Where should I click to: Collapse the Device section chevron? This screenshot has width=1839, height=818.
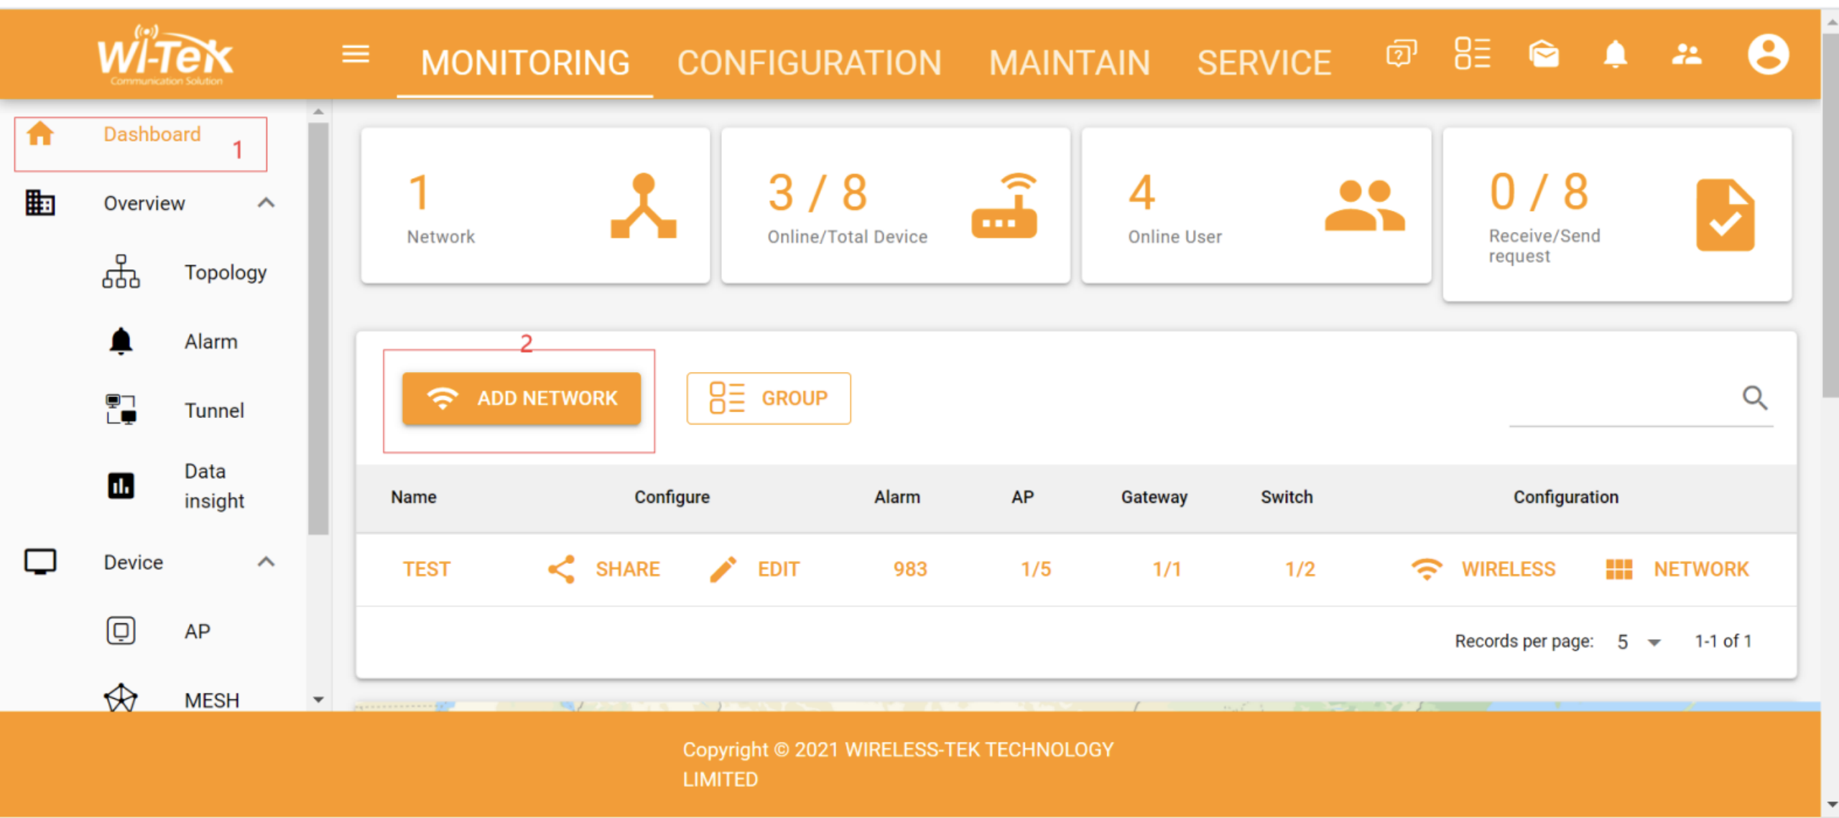coord(267,562)
